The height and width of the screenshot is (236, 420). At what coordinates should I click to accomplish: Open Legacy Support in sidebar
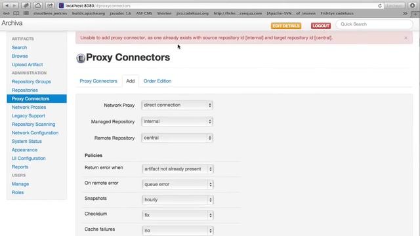[28, 115]
